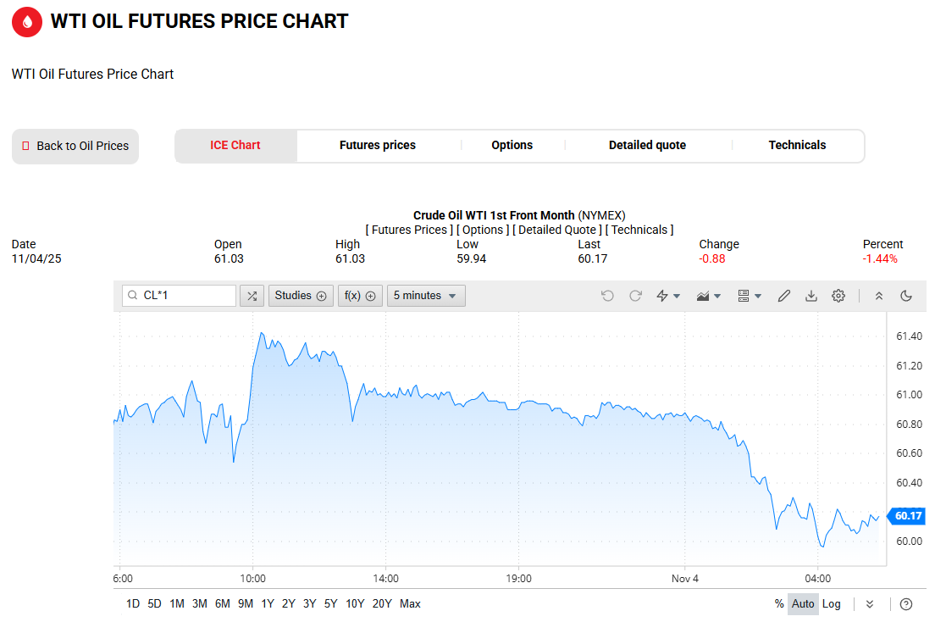Screen dimensions: 935x622
Task: Switch to the Futures prices tab
Action: (378, 146)
